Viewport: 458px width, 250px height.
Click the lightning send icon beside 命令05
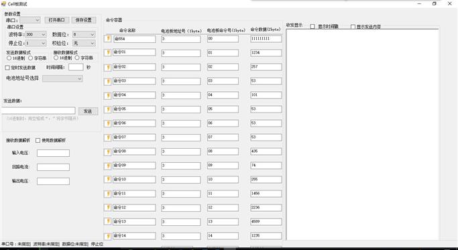(x=108, y=109)
